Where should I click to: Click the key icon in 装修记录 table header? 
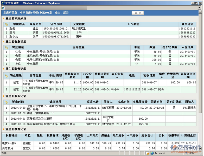(x=6, y=75)
